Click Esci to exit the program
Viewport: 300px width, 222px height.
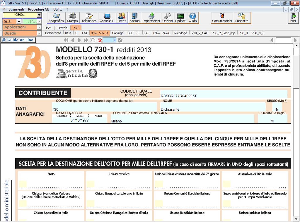(x=292, y=17)
